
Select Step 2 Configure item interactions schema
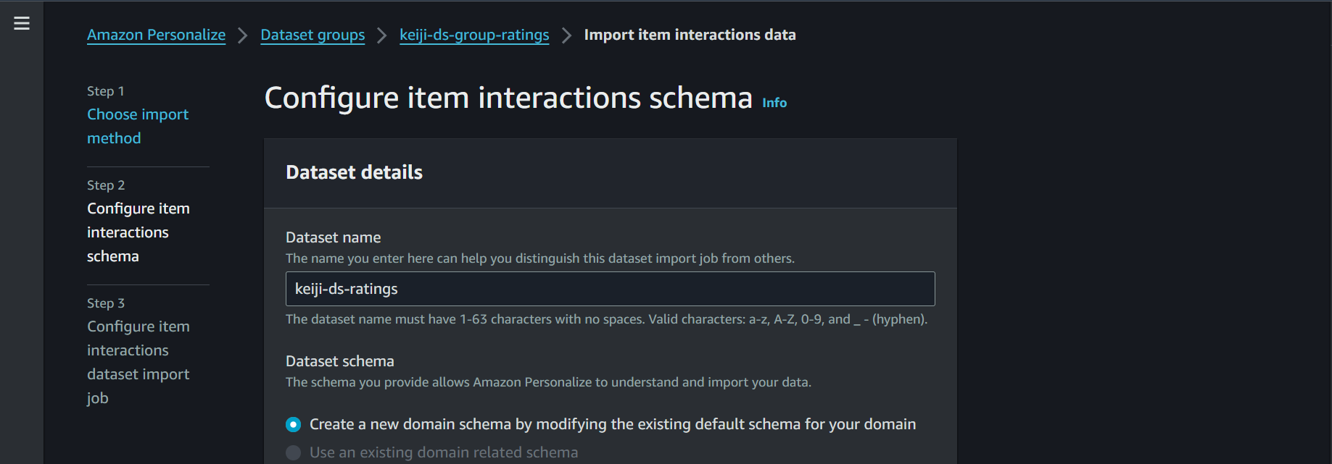[x=138, y=232]
